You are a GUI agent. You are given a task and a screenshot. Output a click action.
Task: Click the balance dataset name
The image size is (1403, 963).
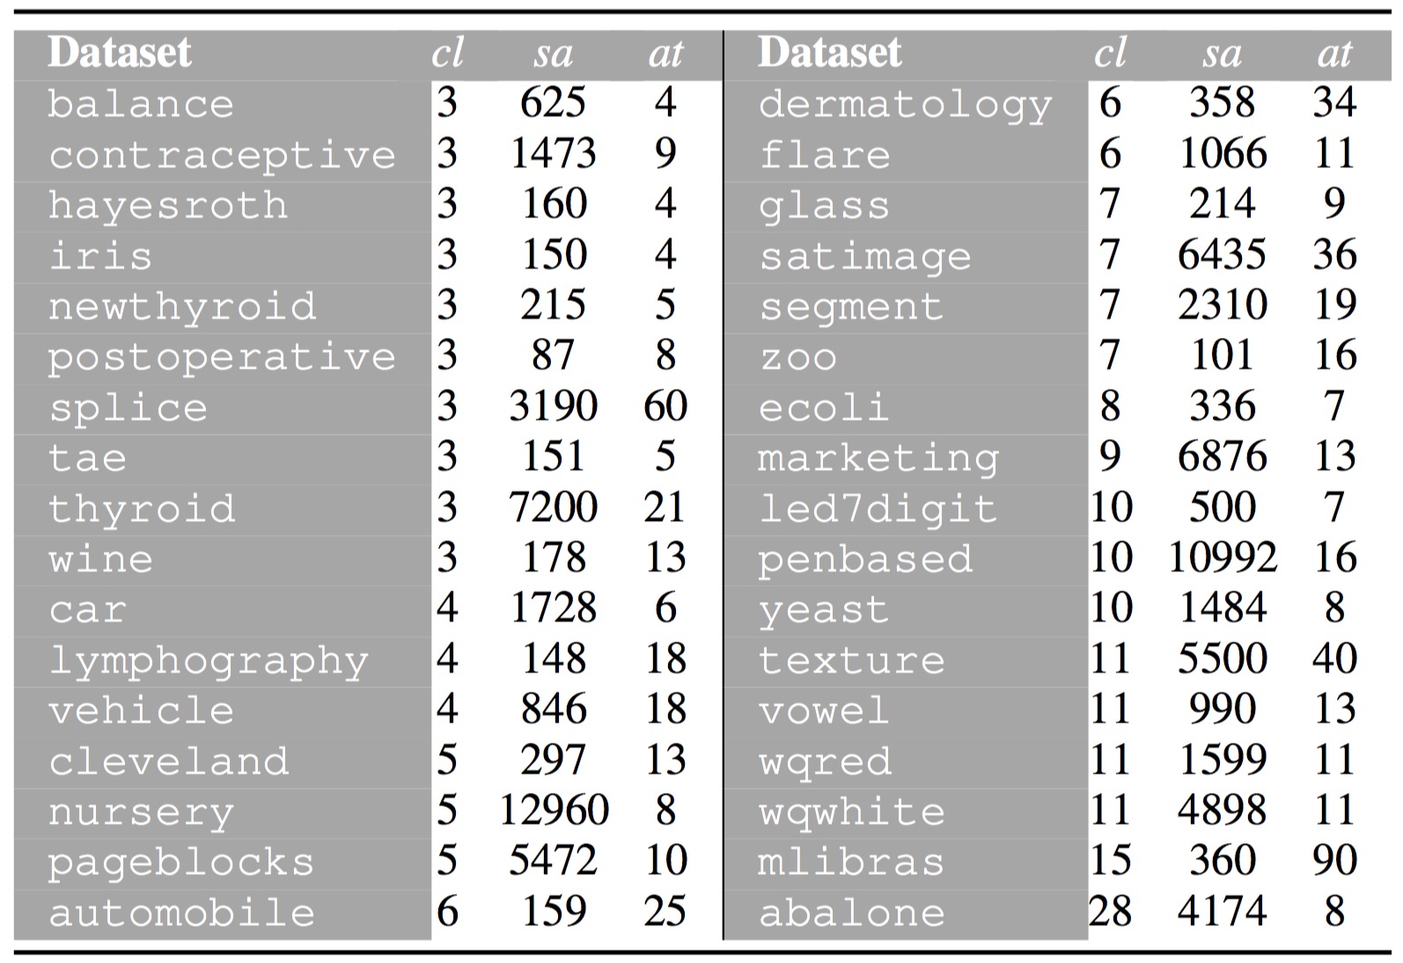point(141,104)
